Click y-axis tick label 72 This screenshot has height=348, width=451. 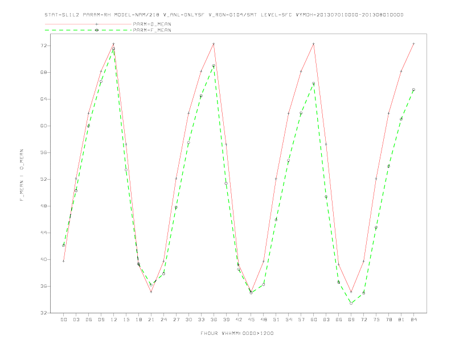tap(44, 45)
